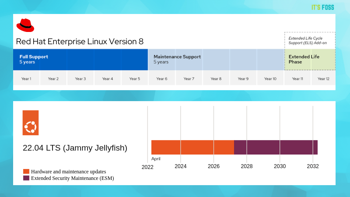The width and height of the screenshot is (350, 197).
Task: Click the 2032 axis label
Action: click(x=313, y=166)
